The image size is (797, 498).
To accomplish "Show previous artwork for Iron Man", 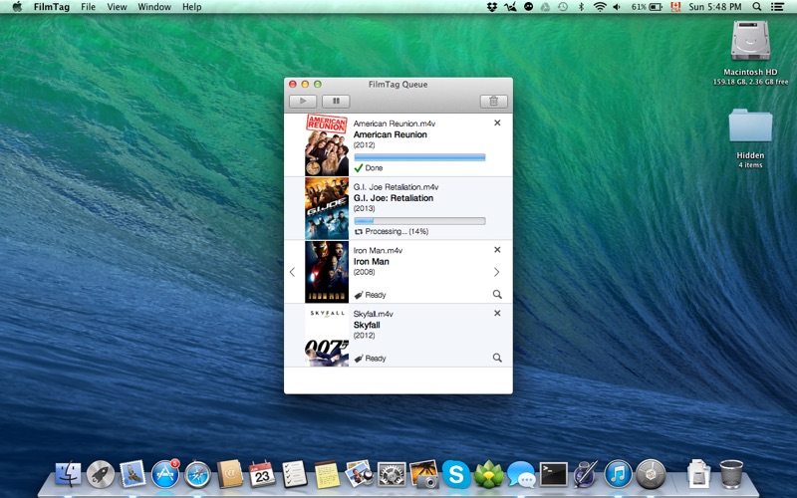I will coord(292,272).
